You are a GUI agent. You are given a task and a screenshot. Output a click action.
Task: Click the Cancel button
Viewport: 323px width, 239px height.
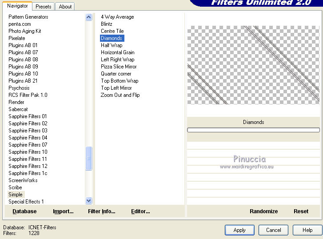(273, 230)
